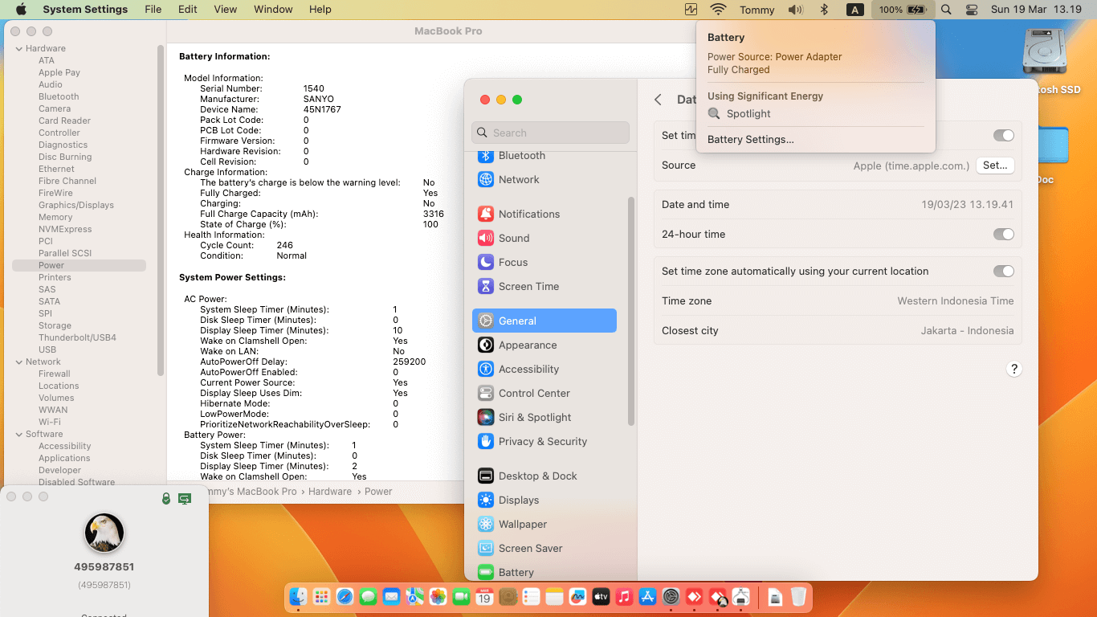Open the Trash in the Dock
The image size is (1097, 617).
point(798,597)
